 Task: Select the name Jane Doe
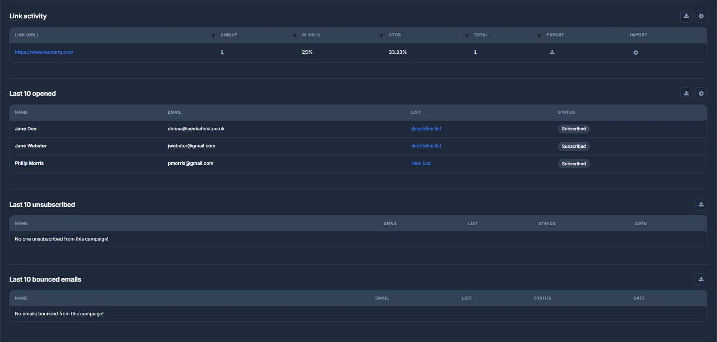pyautogui.click(x=25, y=129)
